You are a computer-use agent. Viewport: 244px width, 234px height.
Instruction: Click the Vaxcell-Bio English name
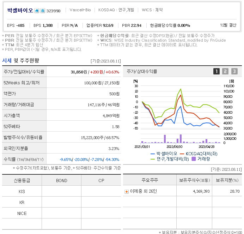tap(80, 10)
